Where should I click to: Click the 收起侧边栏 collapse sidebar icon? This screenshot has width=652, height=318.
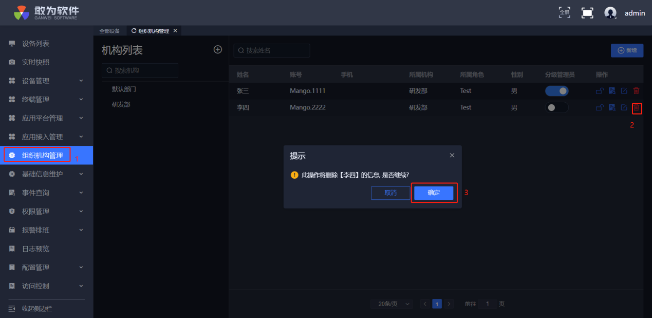coord(12,308)
